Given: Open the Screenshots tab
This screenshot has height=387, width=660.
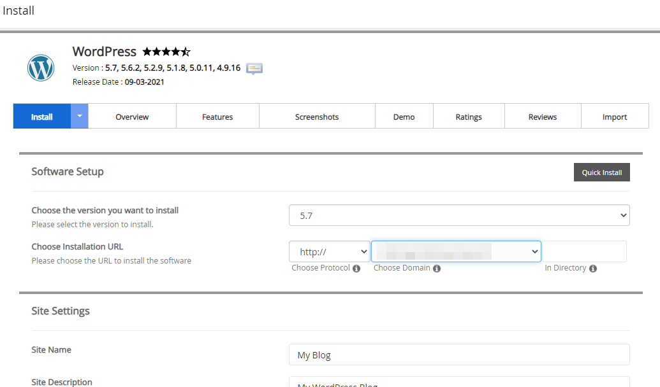Looking at the screenshot, I should coord(317,116).
